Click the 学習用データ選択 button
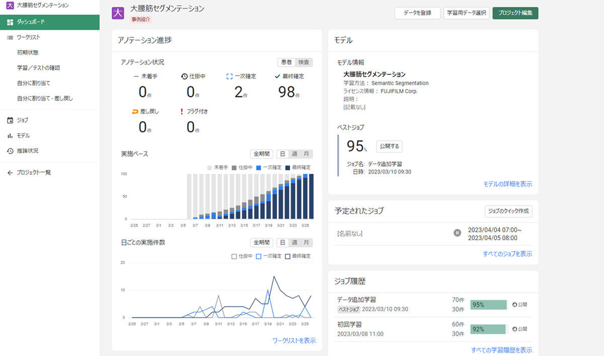Image resolution: width=604 pixels, height=356 pixels. pyautogui.click(x=467, y=13)
